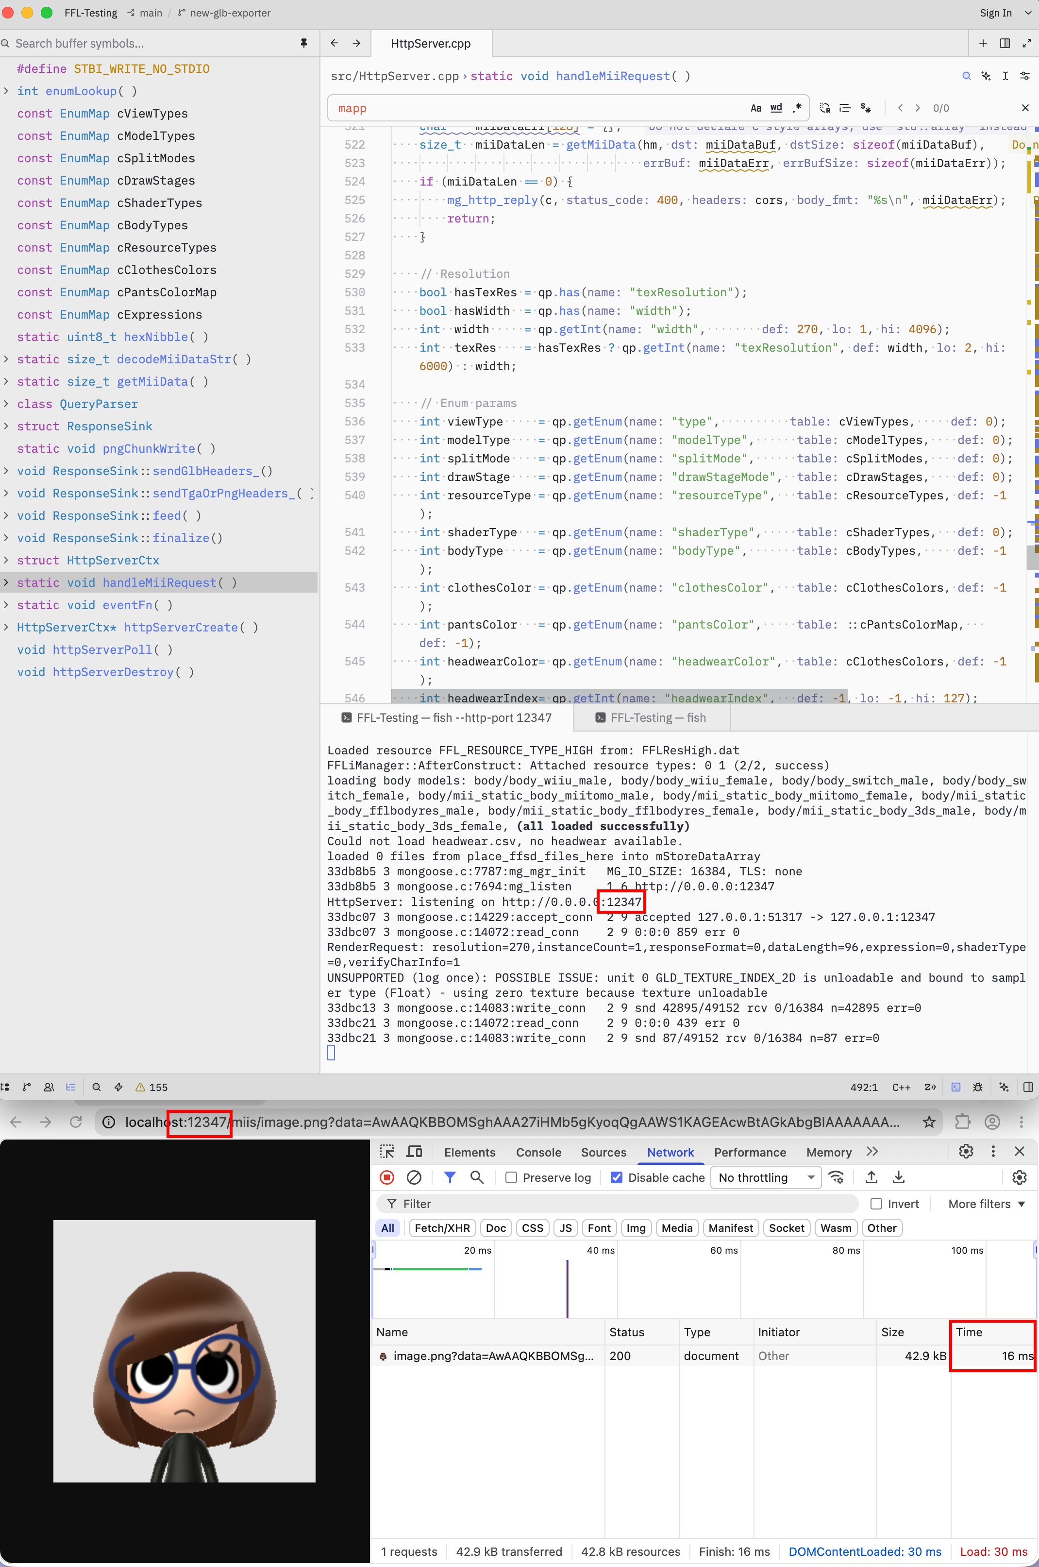Open the No throttling dropdown
The width and height of the screenshot is (1039, 1567).
coord(766,1177)
